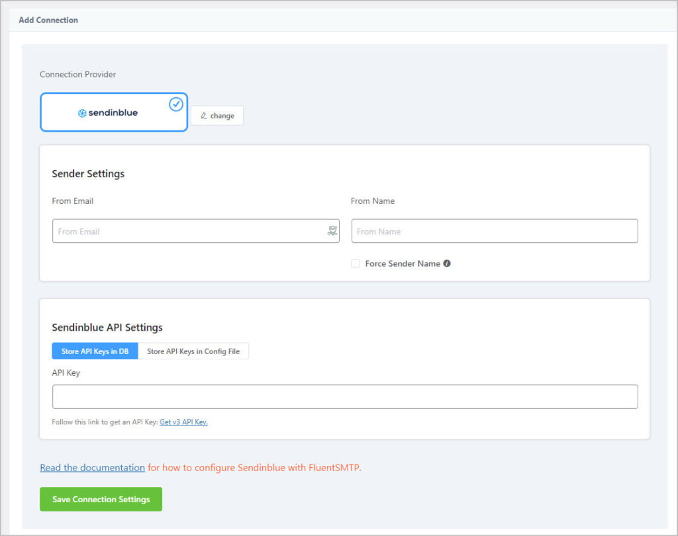Click the blue checkmark badge on the Sendinblue card

175,103
